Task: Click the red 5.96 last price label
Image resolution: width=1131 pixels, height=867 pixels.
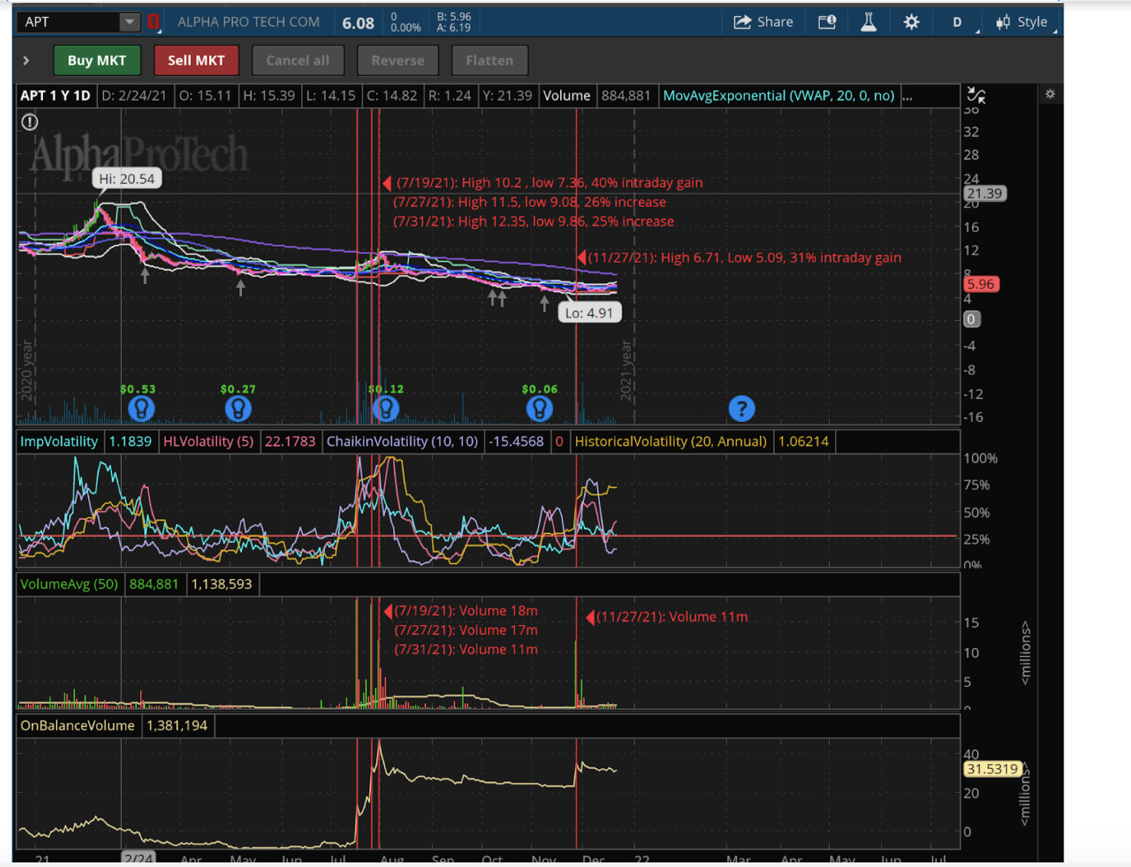Action: point(981,284)
